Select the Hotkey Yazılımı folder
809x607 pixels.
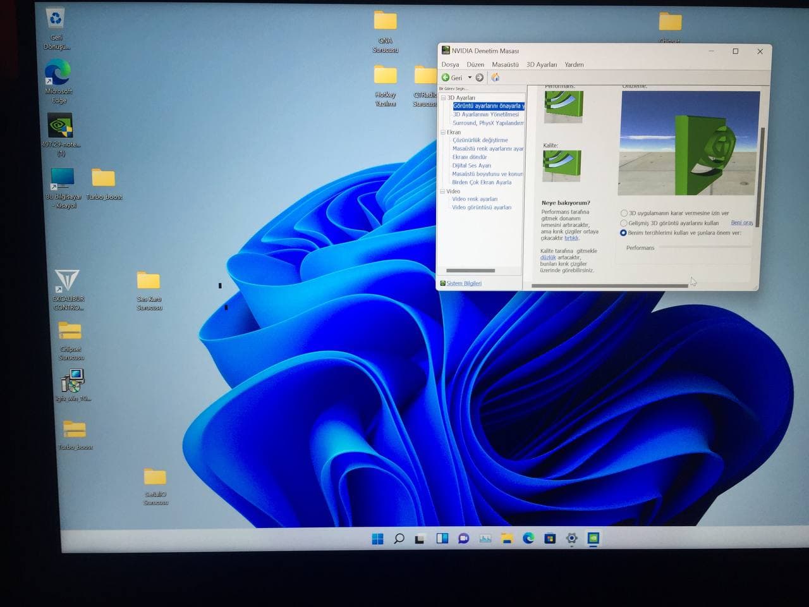coord(385,87)
